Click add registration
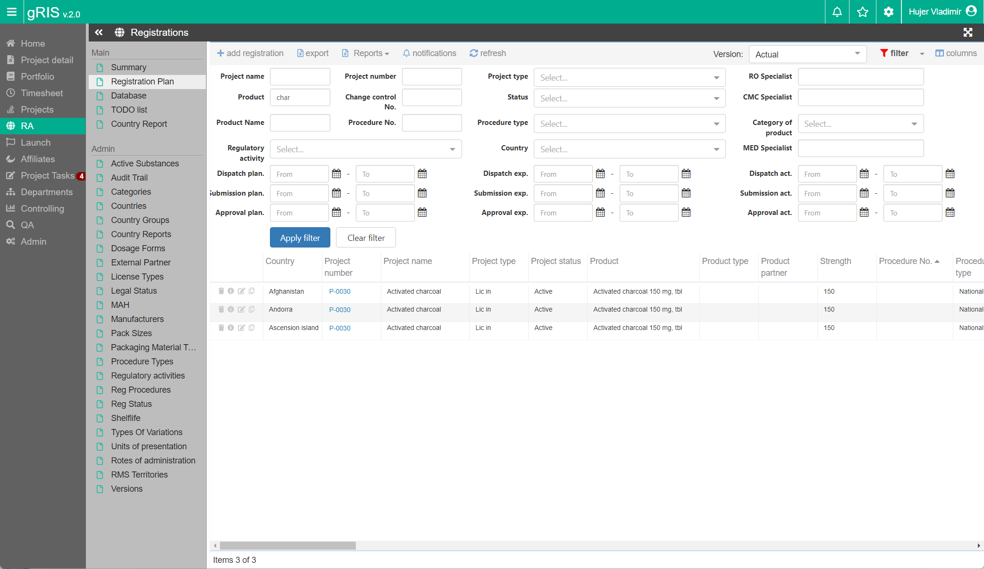 250,53
